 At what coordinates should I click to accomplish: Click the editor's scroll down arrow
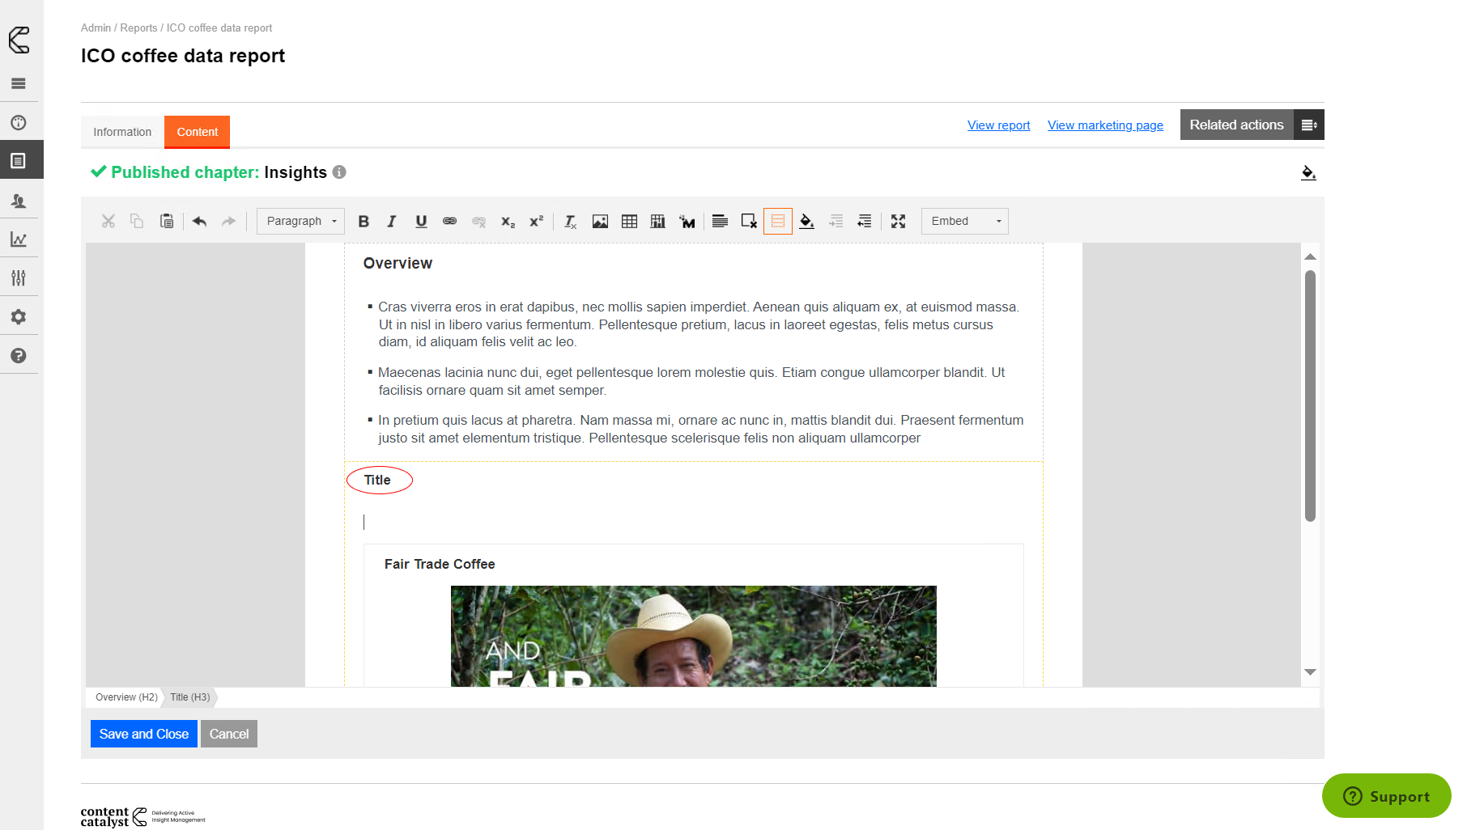[x=1310, y=672]
